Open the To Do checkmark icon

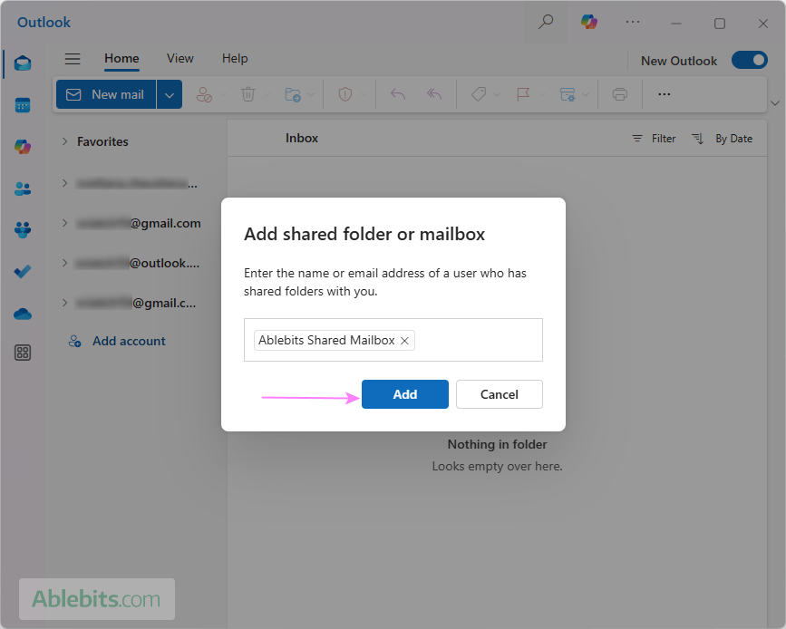coord(23,272)
